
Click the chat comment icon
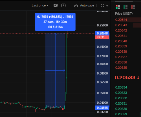tap(56, 5)
